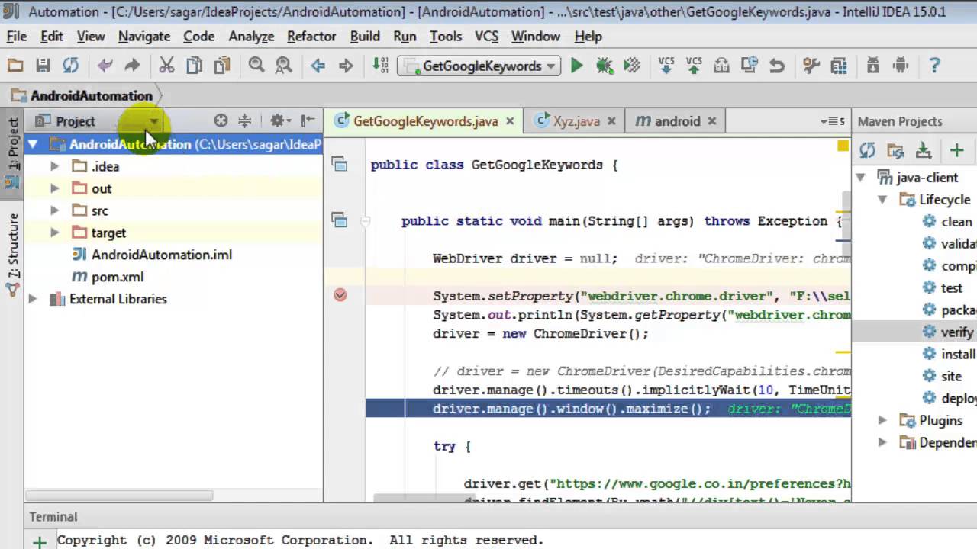The image size is (977, 549).
Task: Select pom.xml in the project tree
Action: pos(118,277)
